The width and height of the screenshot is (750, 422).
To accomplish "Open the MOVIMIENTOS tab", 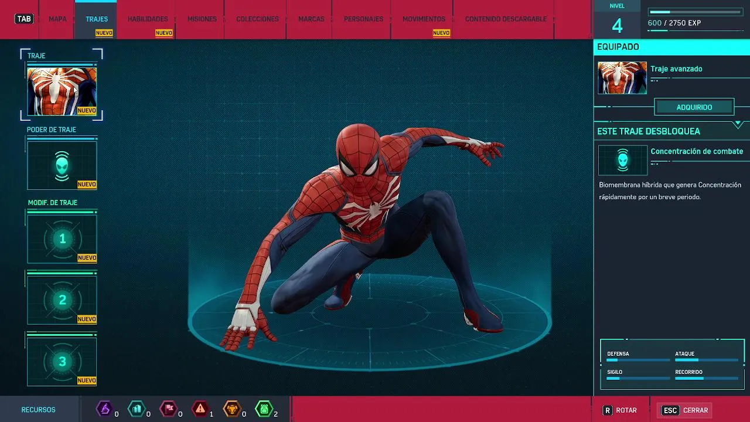I will click(424, 19).
